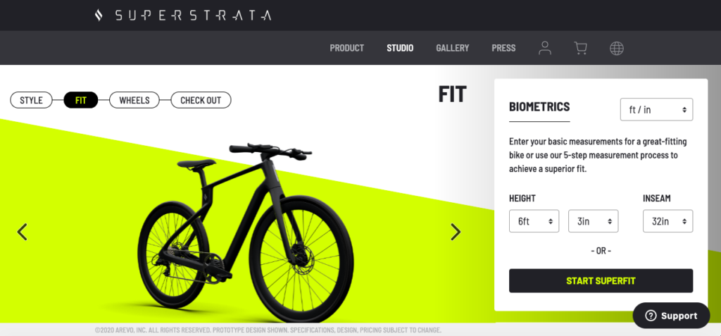
Task: Open the user account icon
Action: click(545, 48)
